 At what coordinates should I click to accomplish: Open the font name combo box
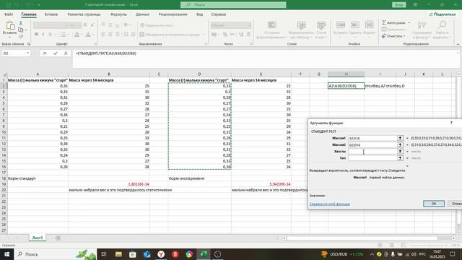click(x=51, y=25)
